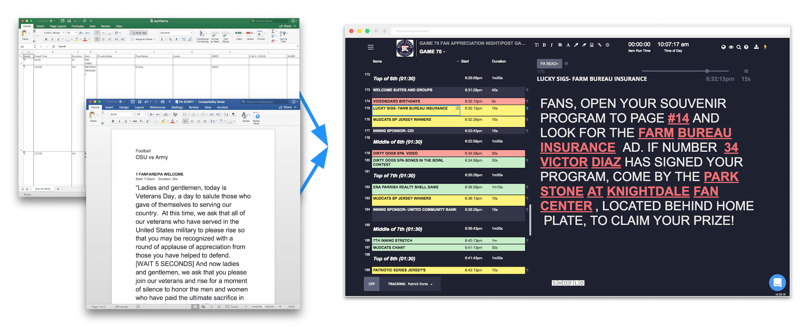
Task: Open the Mailings tab in Word
Action: [177, 107]
